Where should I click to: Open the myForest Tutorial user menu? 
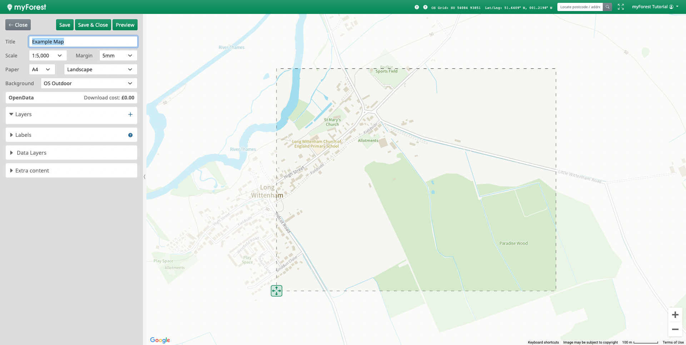[655, 7]
